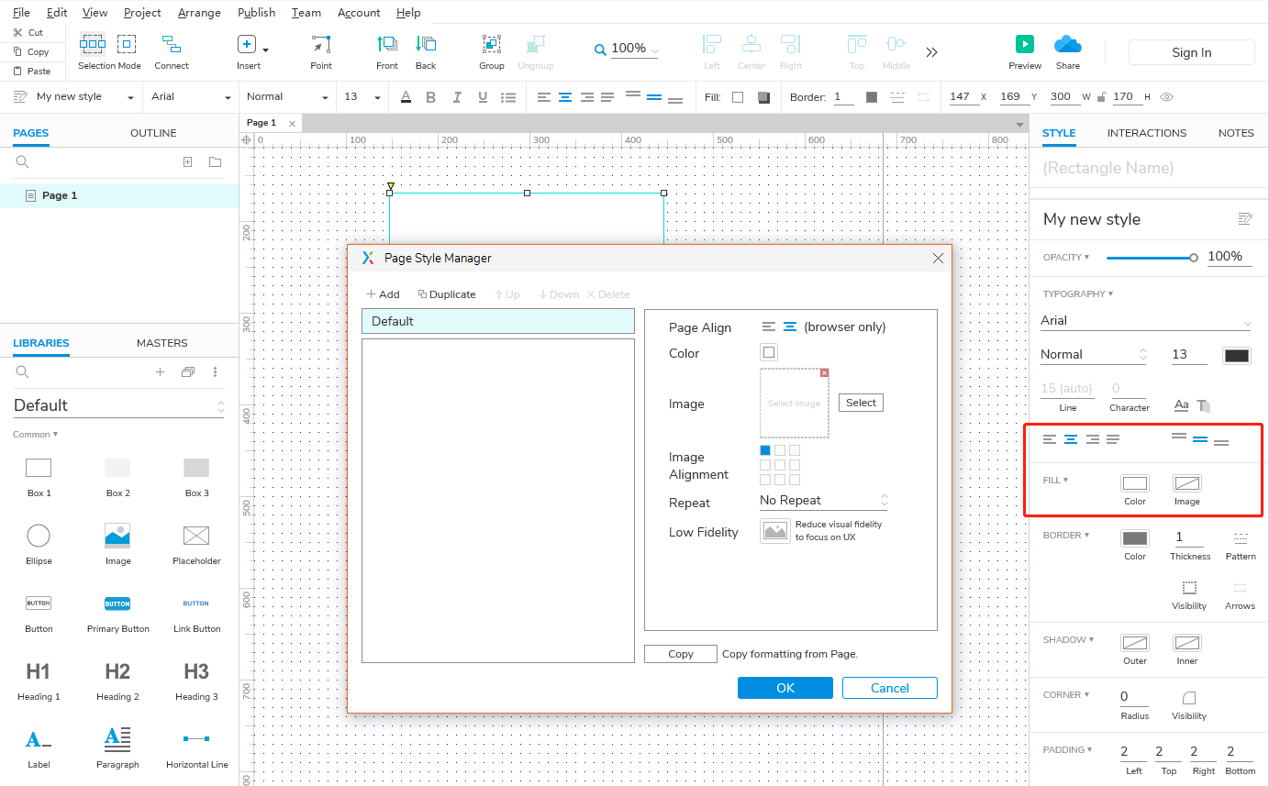Open page Color swatch in dialog
Viewport: 1269px width, 786px height.
(769, 352)
